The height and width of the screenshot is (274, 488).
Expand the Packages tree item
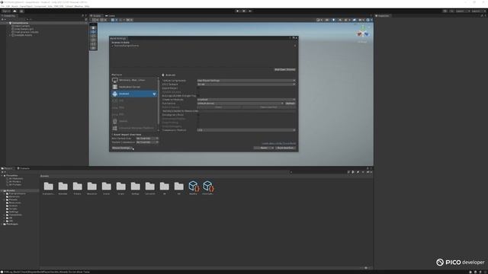pyautogui.click(x=2, y=224)
